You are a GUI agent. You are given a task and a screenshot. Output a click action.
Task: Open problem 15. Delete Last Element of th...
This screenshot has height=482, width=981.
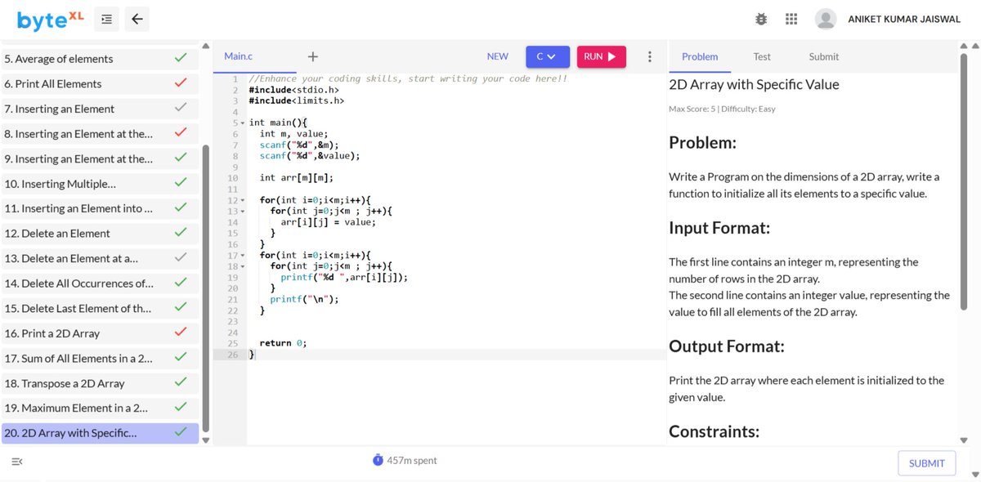pos(100,308)
